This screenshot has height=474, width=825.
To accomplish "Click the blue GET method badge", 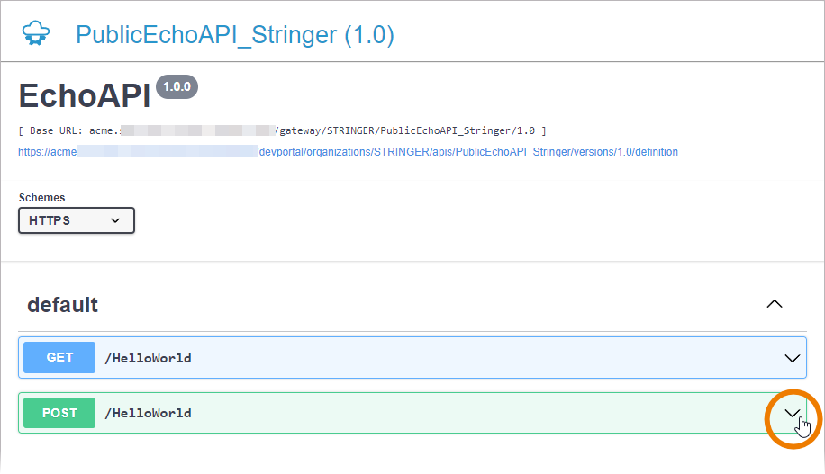I will 59,357.
